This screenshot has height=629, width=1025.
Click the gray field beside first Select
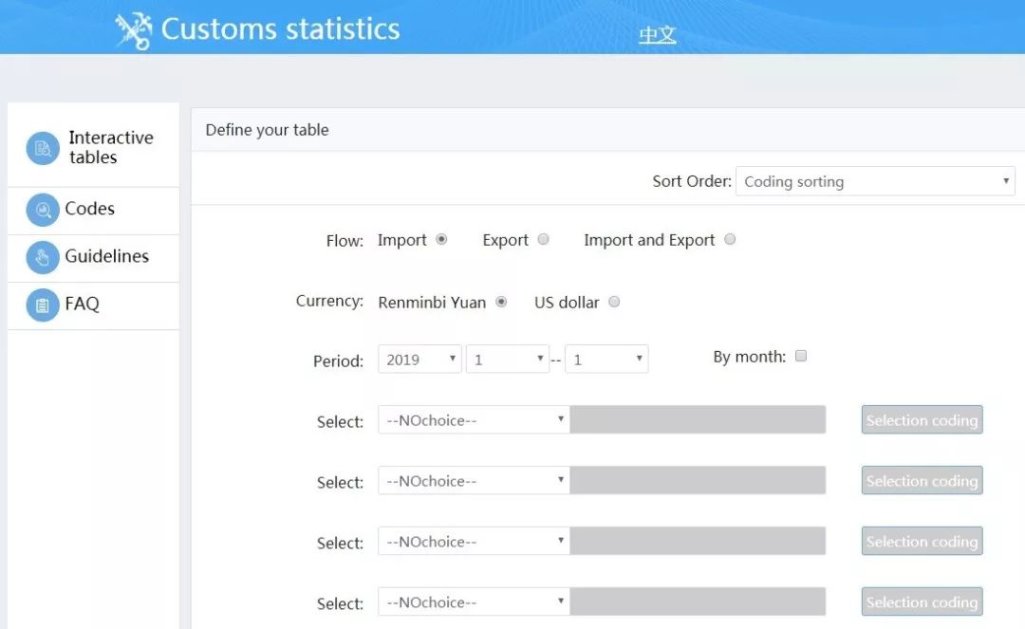[698, 420]
